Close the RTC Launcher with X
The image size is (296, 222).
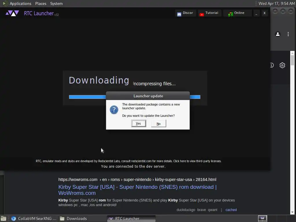pyautogui.click(x=264, y=13)
